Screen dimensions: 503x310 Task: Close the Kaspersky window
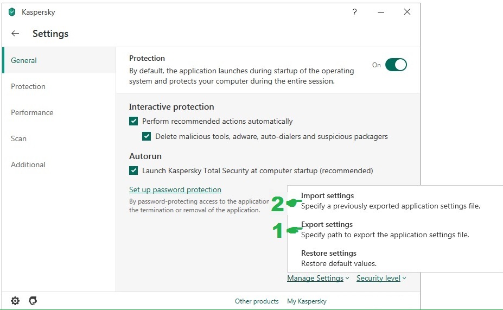(407, 12)
